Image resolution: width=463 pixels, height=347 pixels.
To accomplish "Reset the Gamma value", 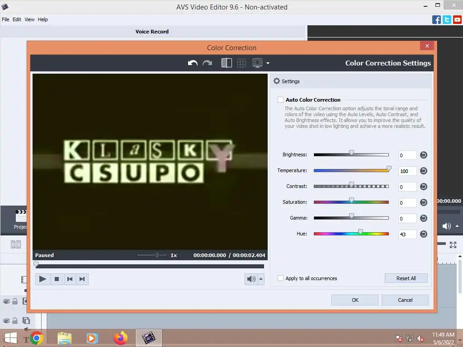I will (423, 218).
